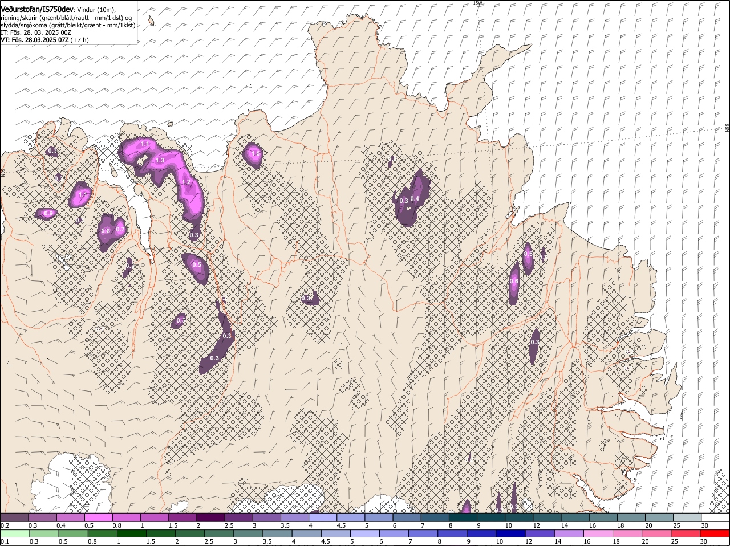Pick the darkest green rain swatch at 1

132,534
